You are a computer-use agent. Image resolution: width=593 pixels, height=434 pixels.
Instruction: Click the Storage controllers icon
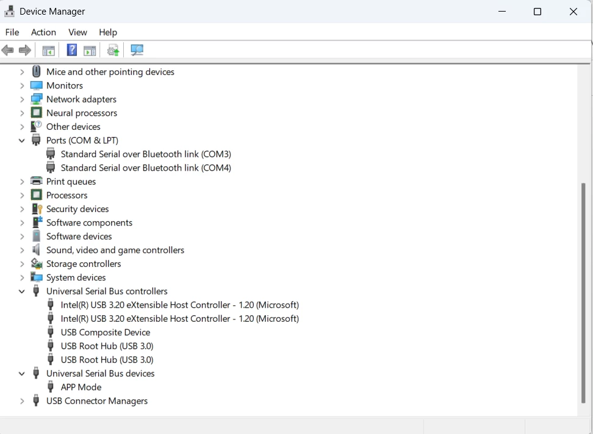pyautogui.click(x=37, y=263)
